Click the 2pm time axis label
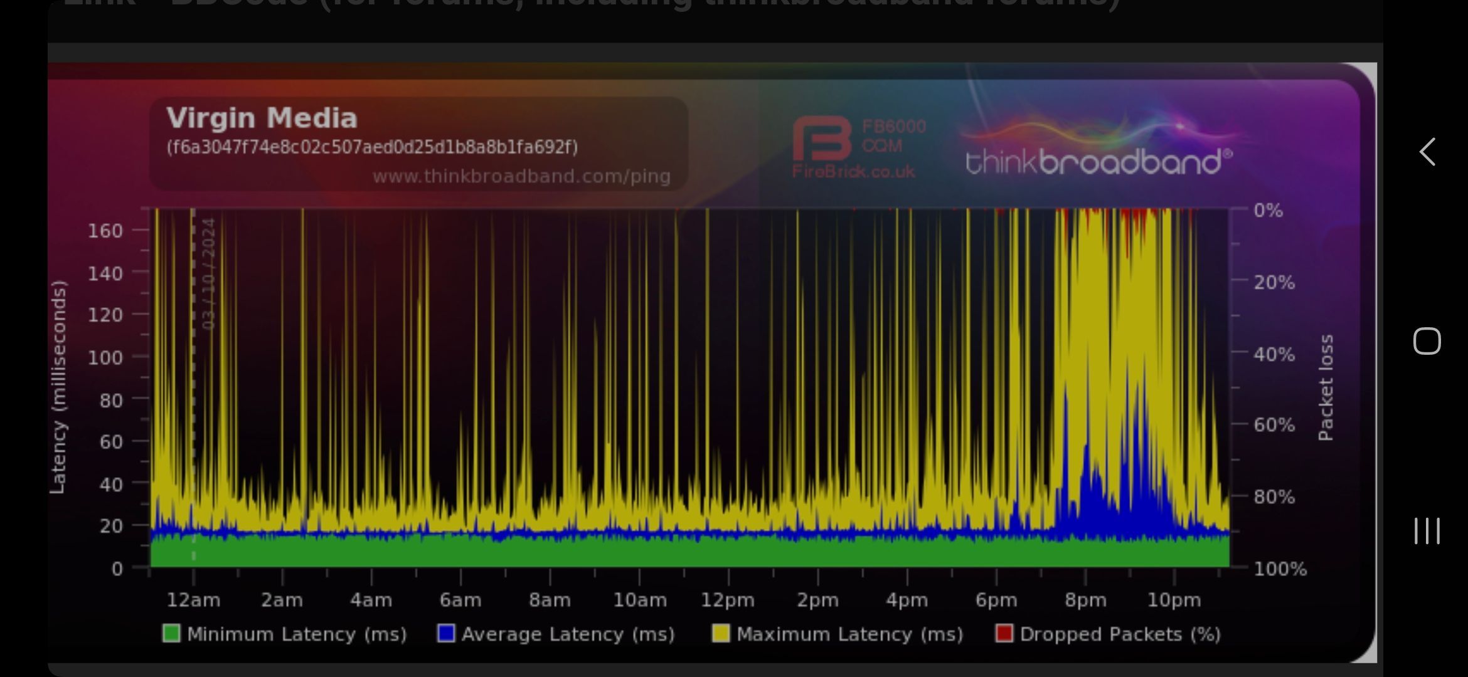This screenshot has width=1468, height=677. click(817, 601)
